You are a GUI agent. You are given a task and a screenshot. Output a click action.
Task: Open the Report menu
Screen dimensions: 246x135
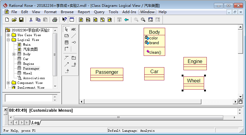point(84,12)
